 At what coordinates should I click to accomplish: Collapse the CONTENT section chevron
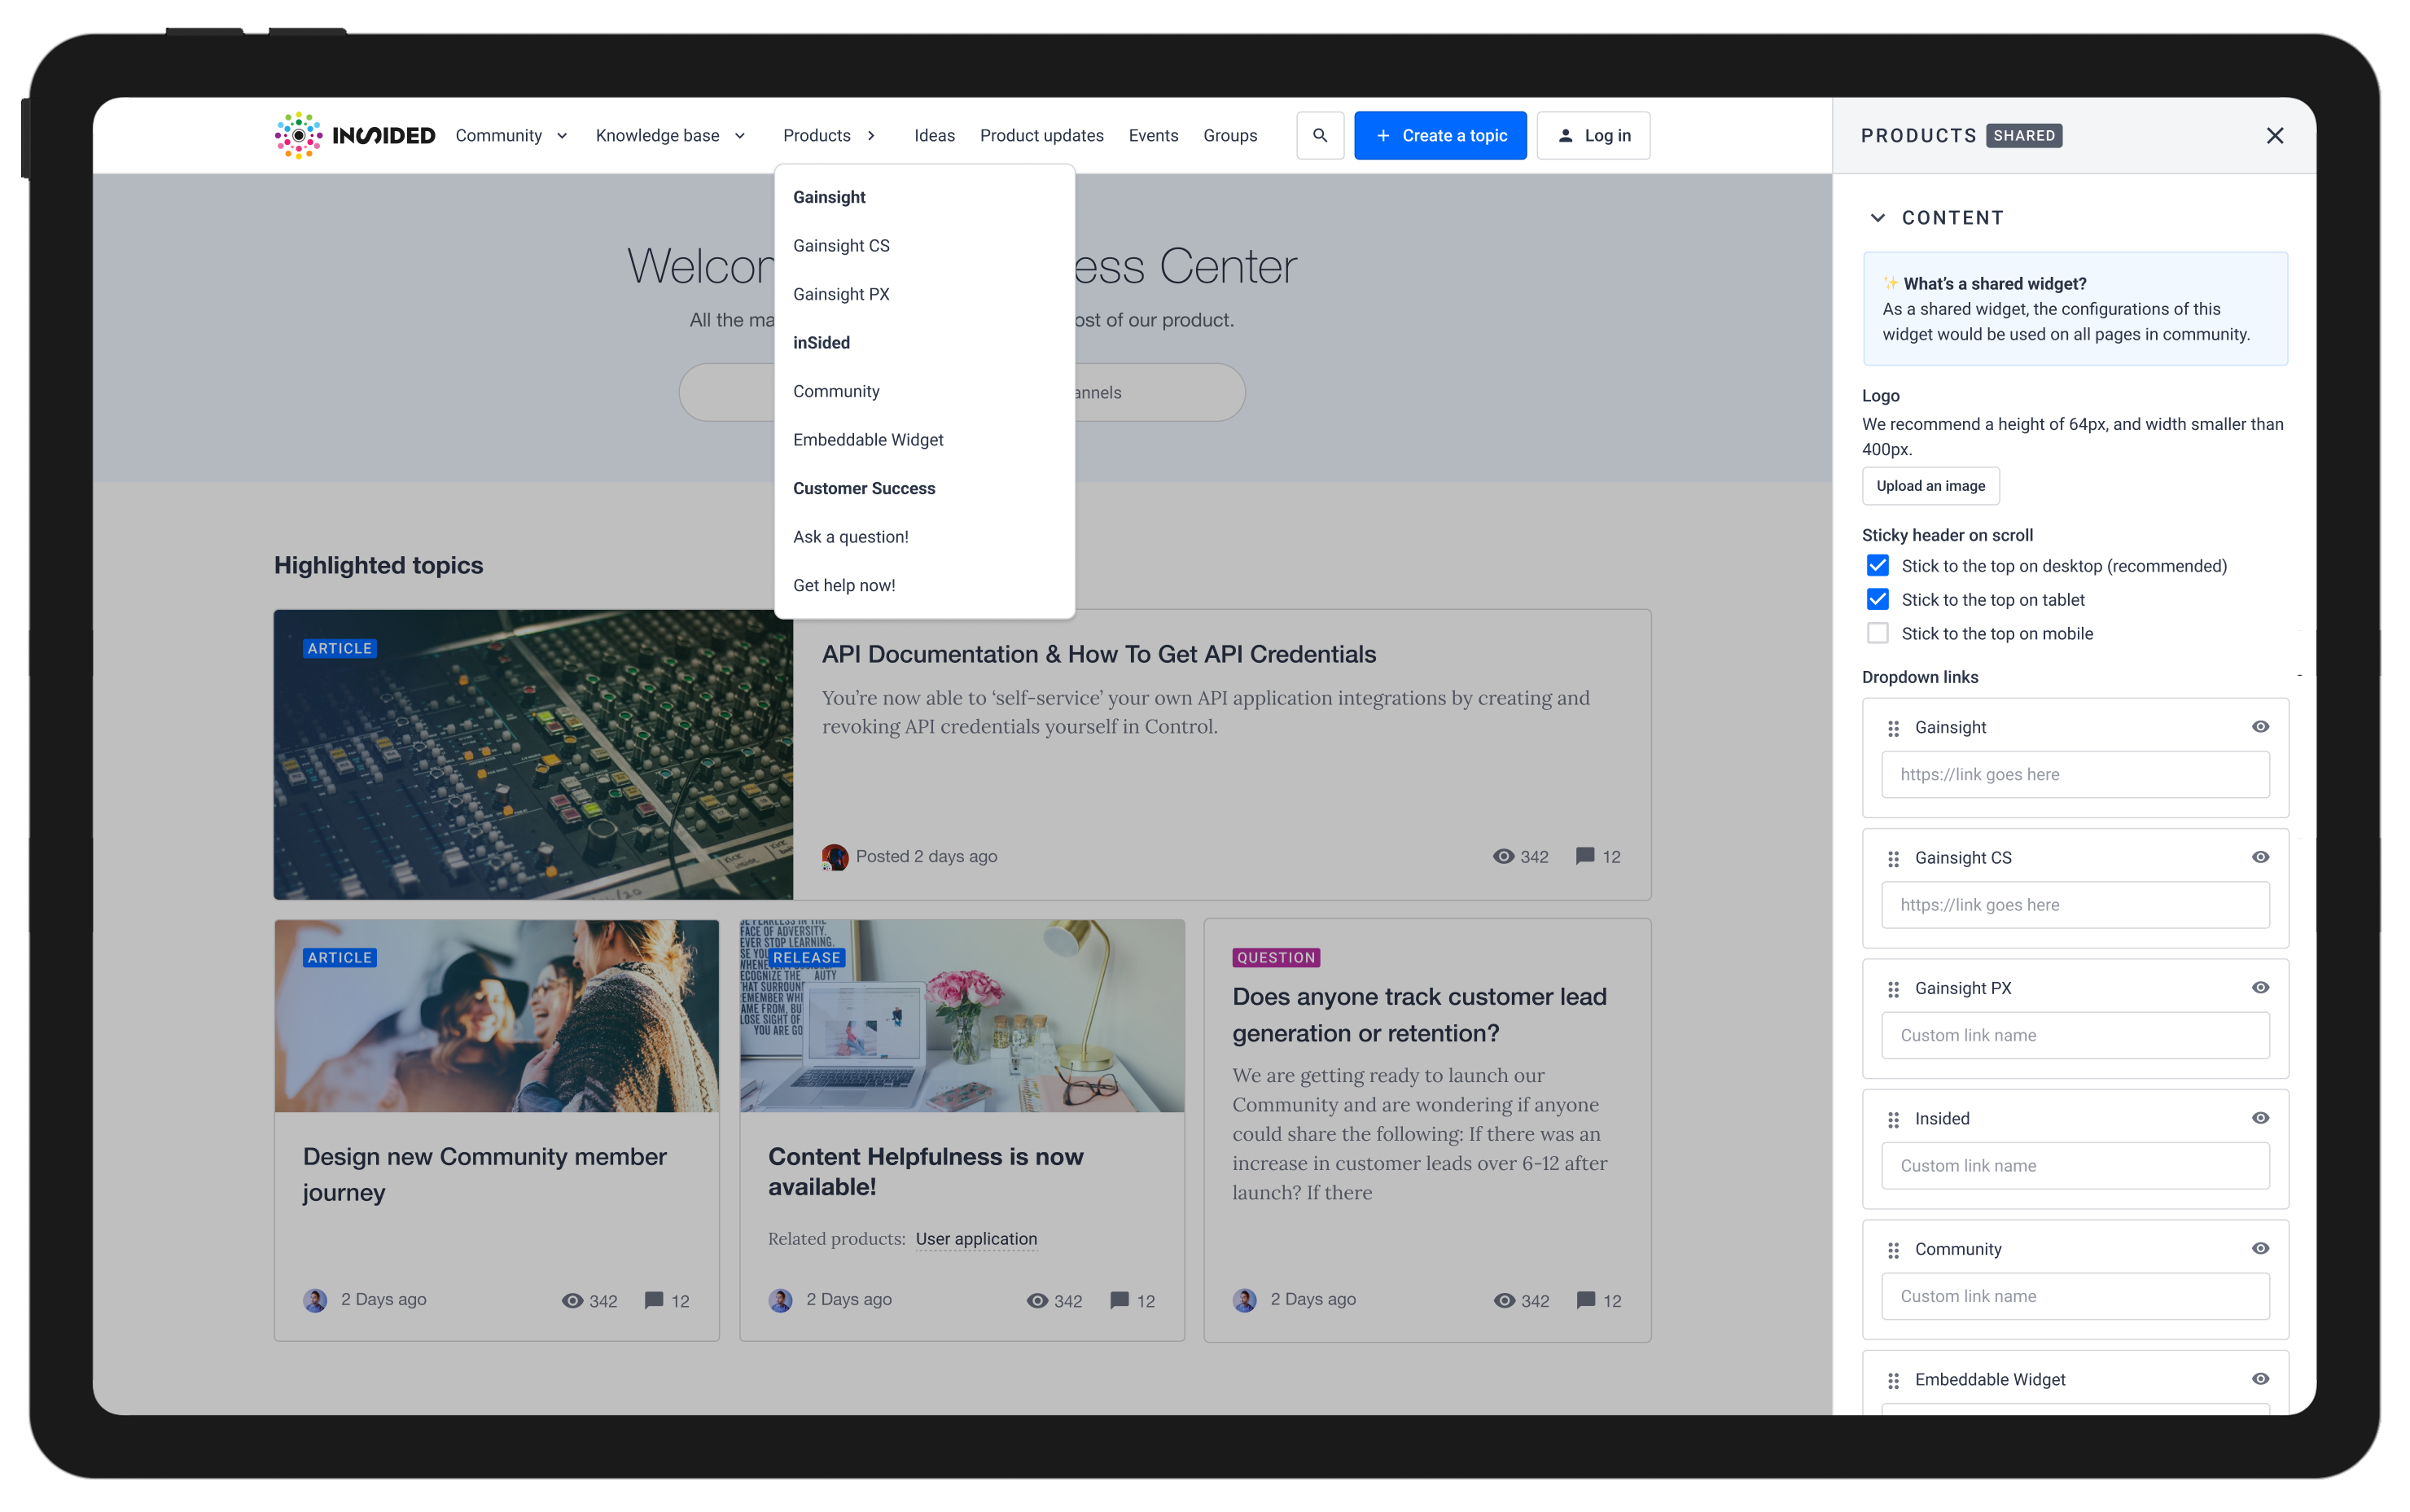1878,218
